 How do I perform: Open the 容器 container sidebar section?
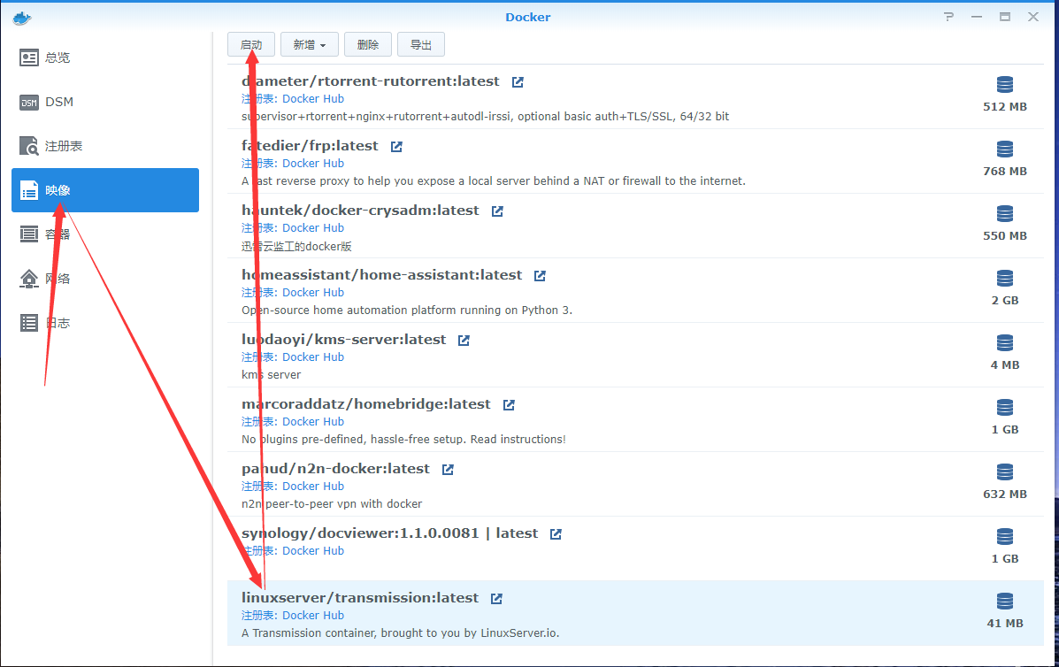point(105,234)
